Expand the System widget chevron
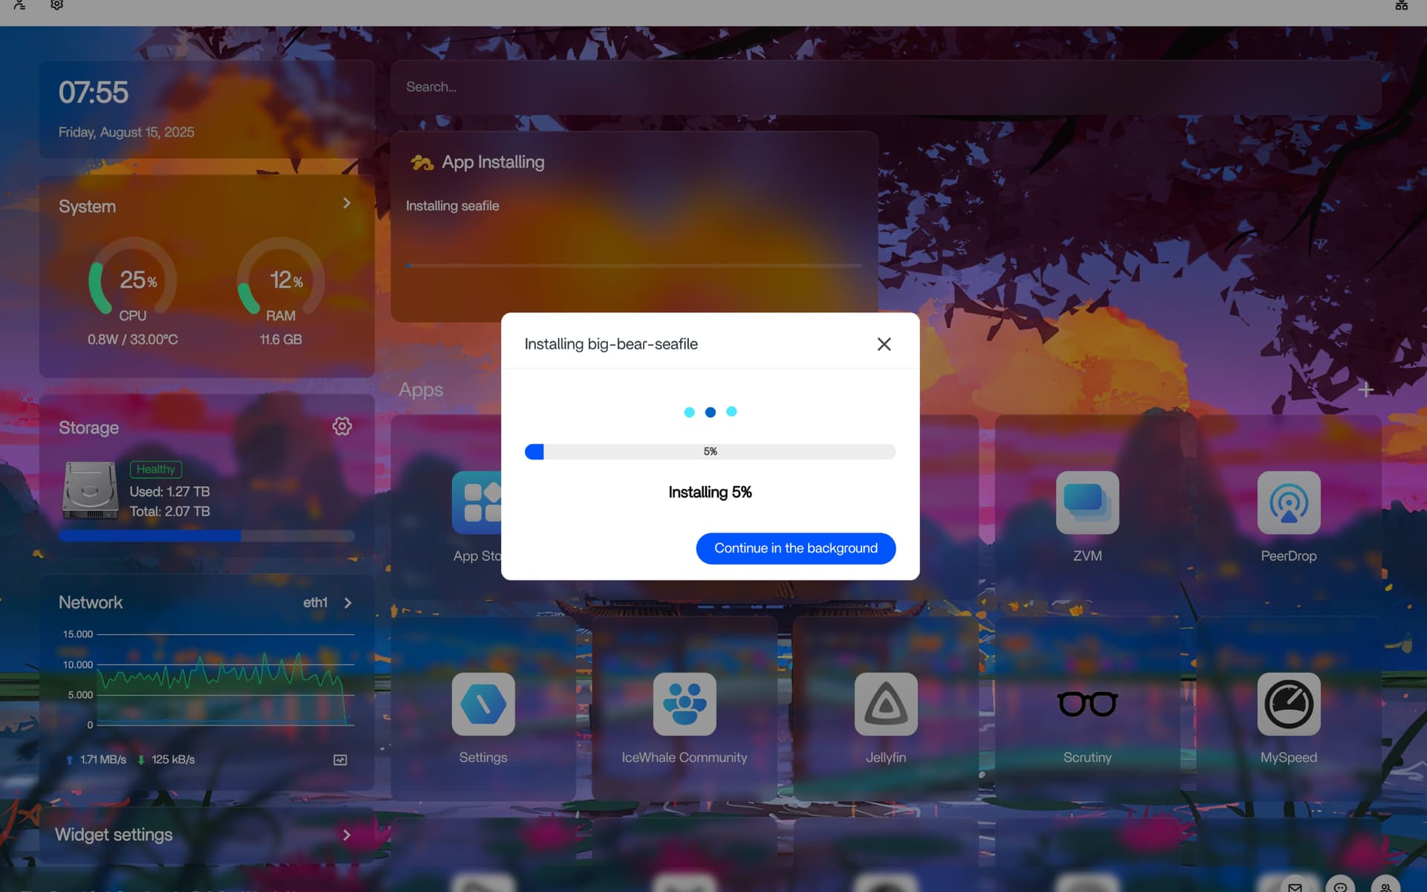The width and height of the screenshot is (1427, 892). [346, 203]
